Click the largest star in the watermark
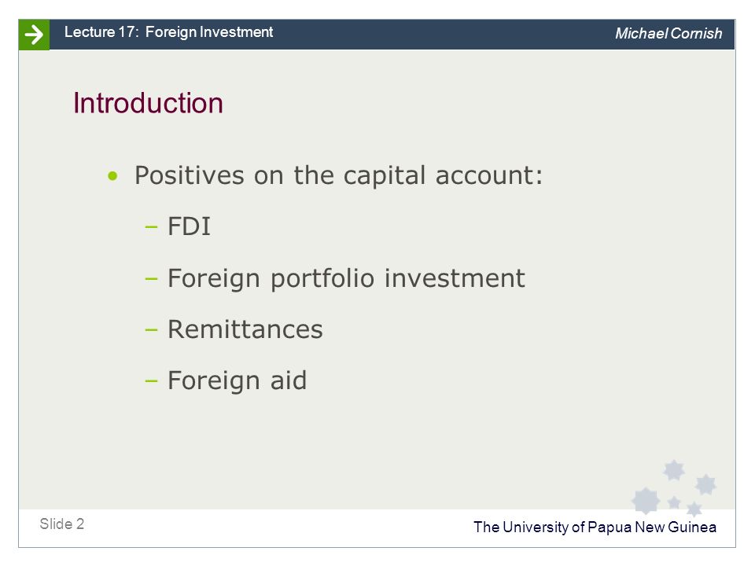755x566 pixels. (x=645, y=501)
